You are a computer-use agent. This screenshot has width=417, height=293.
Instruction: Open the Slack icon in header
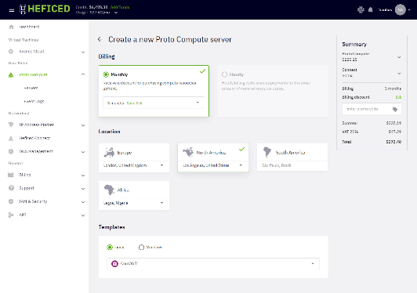coord(361,10)
